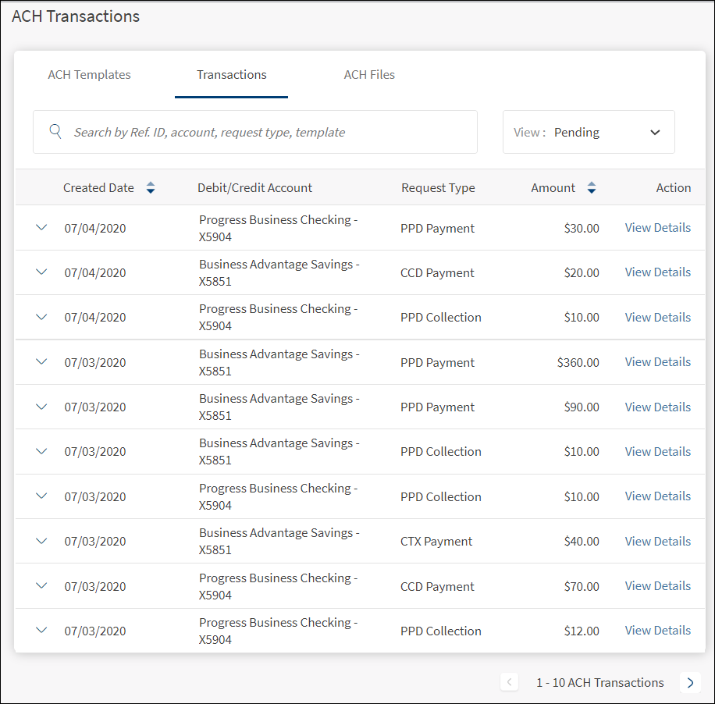Open the View Pending dropdown
Screen dimensions: 715x704
[589, 132]
